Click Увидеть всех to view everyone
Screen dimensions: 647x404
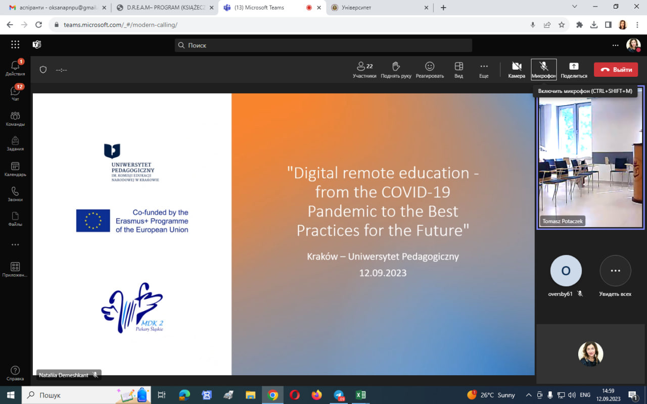tap(615, 276)
